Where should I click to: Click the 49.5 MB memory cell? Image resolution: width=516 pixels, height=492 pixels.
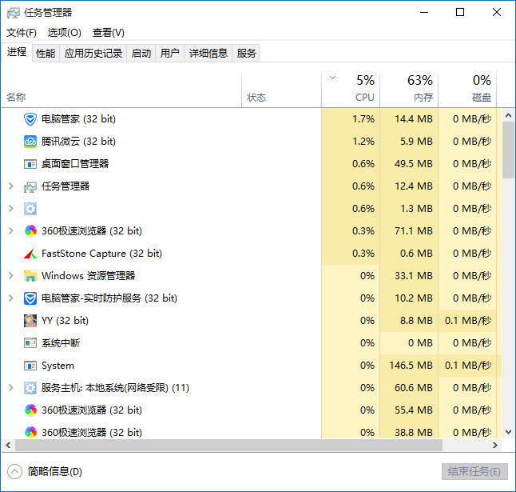[x=409, y=164]
